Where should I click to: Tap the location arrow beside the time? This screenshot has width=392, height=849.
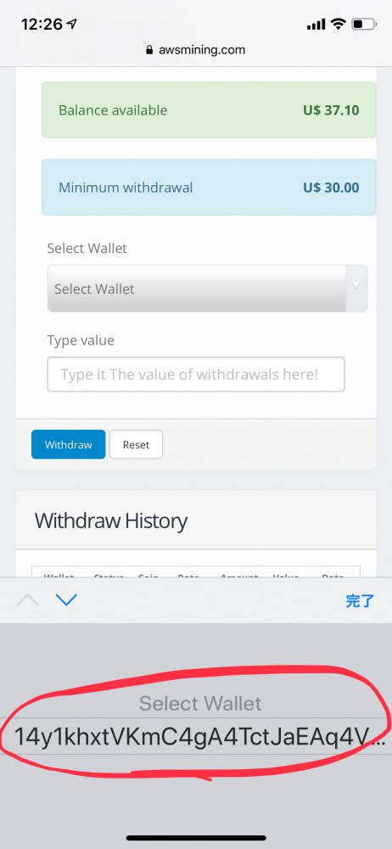71,24
